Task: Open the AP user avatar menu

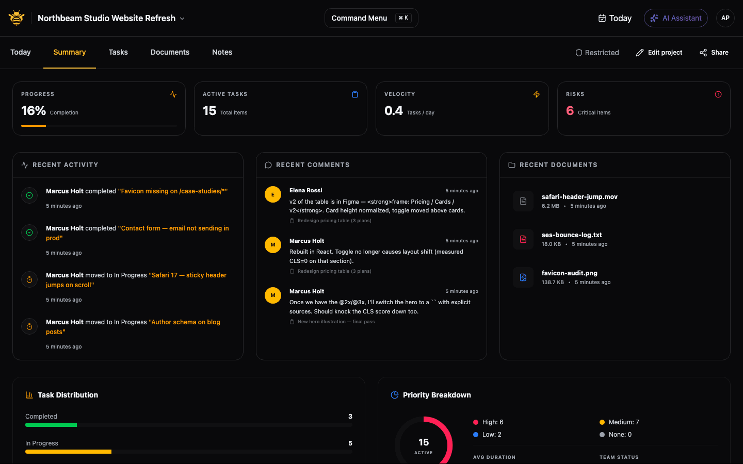Action: tap(725, 18)
